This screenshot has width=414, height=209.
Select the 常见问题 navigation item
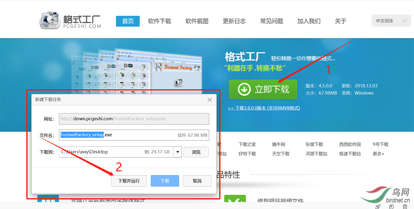272,21
